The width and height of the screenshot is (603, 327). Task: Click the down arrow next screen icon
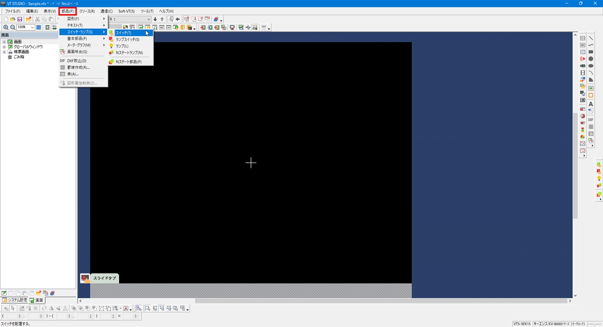pos(155,19)
